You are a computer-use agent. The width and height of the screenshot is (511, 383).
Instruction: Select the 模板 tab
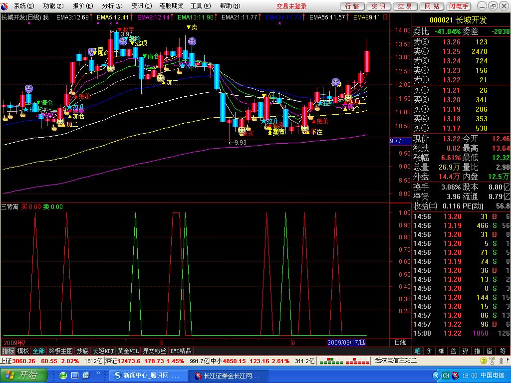tap(23, 351)
